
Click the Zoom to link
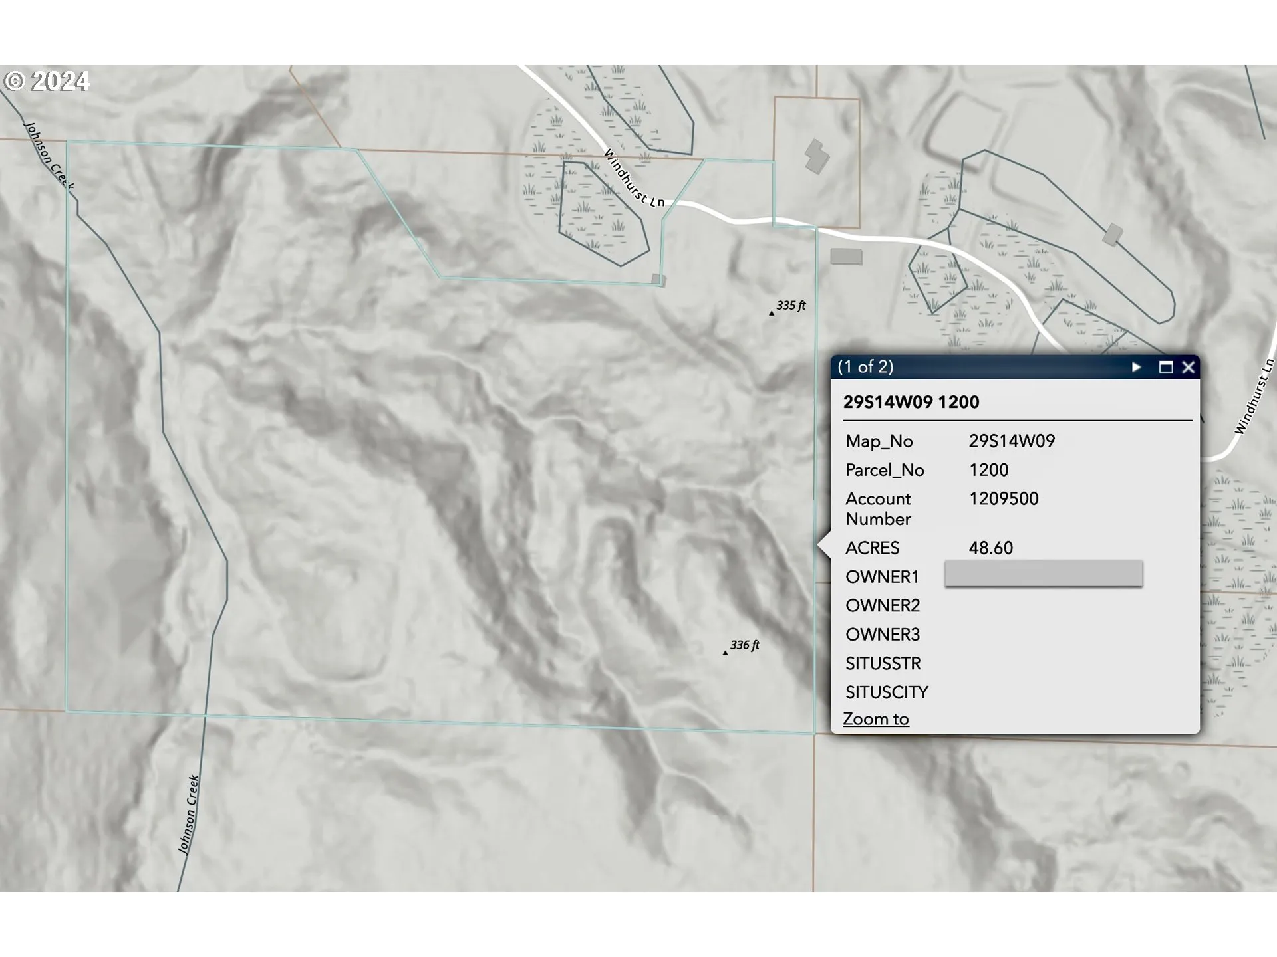click(875, 719)
